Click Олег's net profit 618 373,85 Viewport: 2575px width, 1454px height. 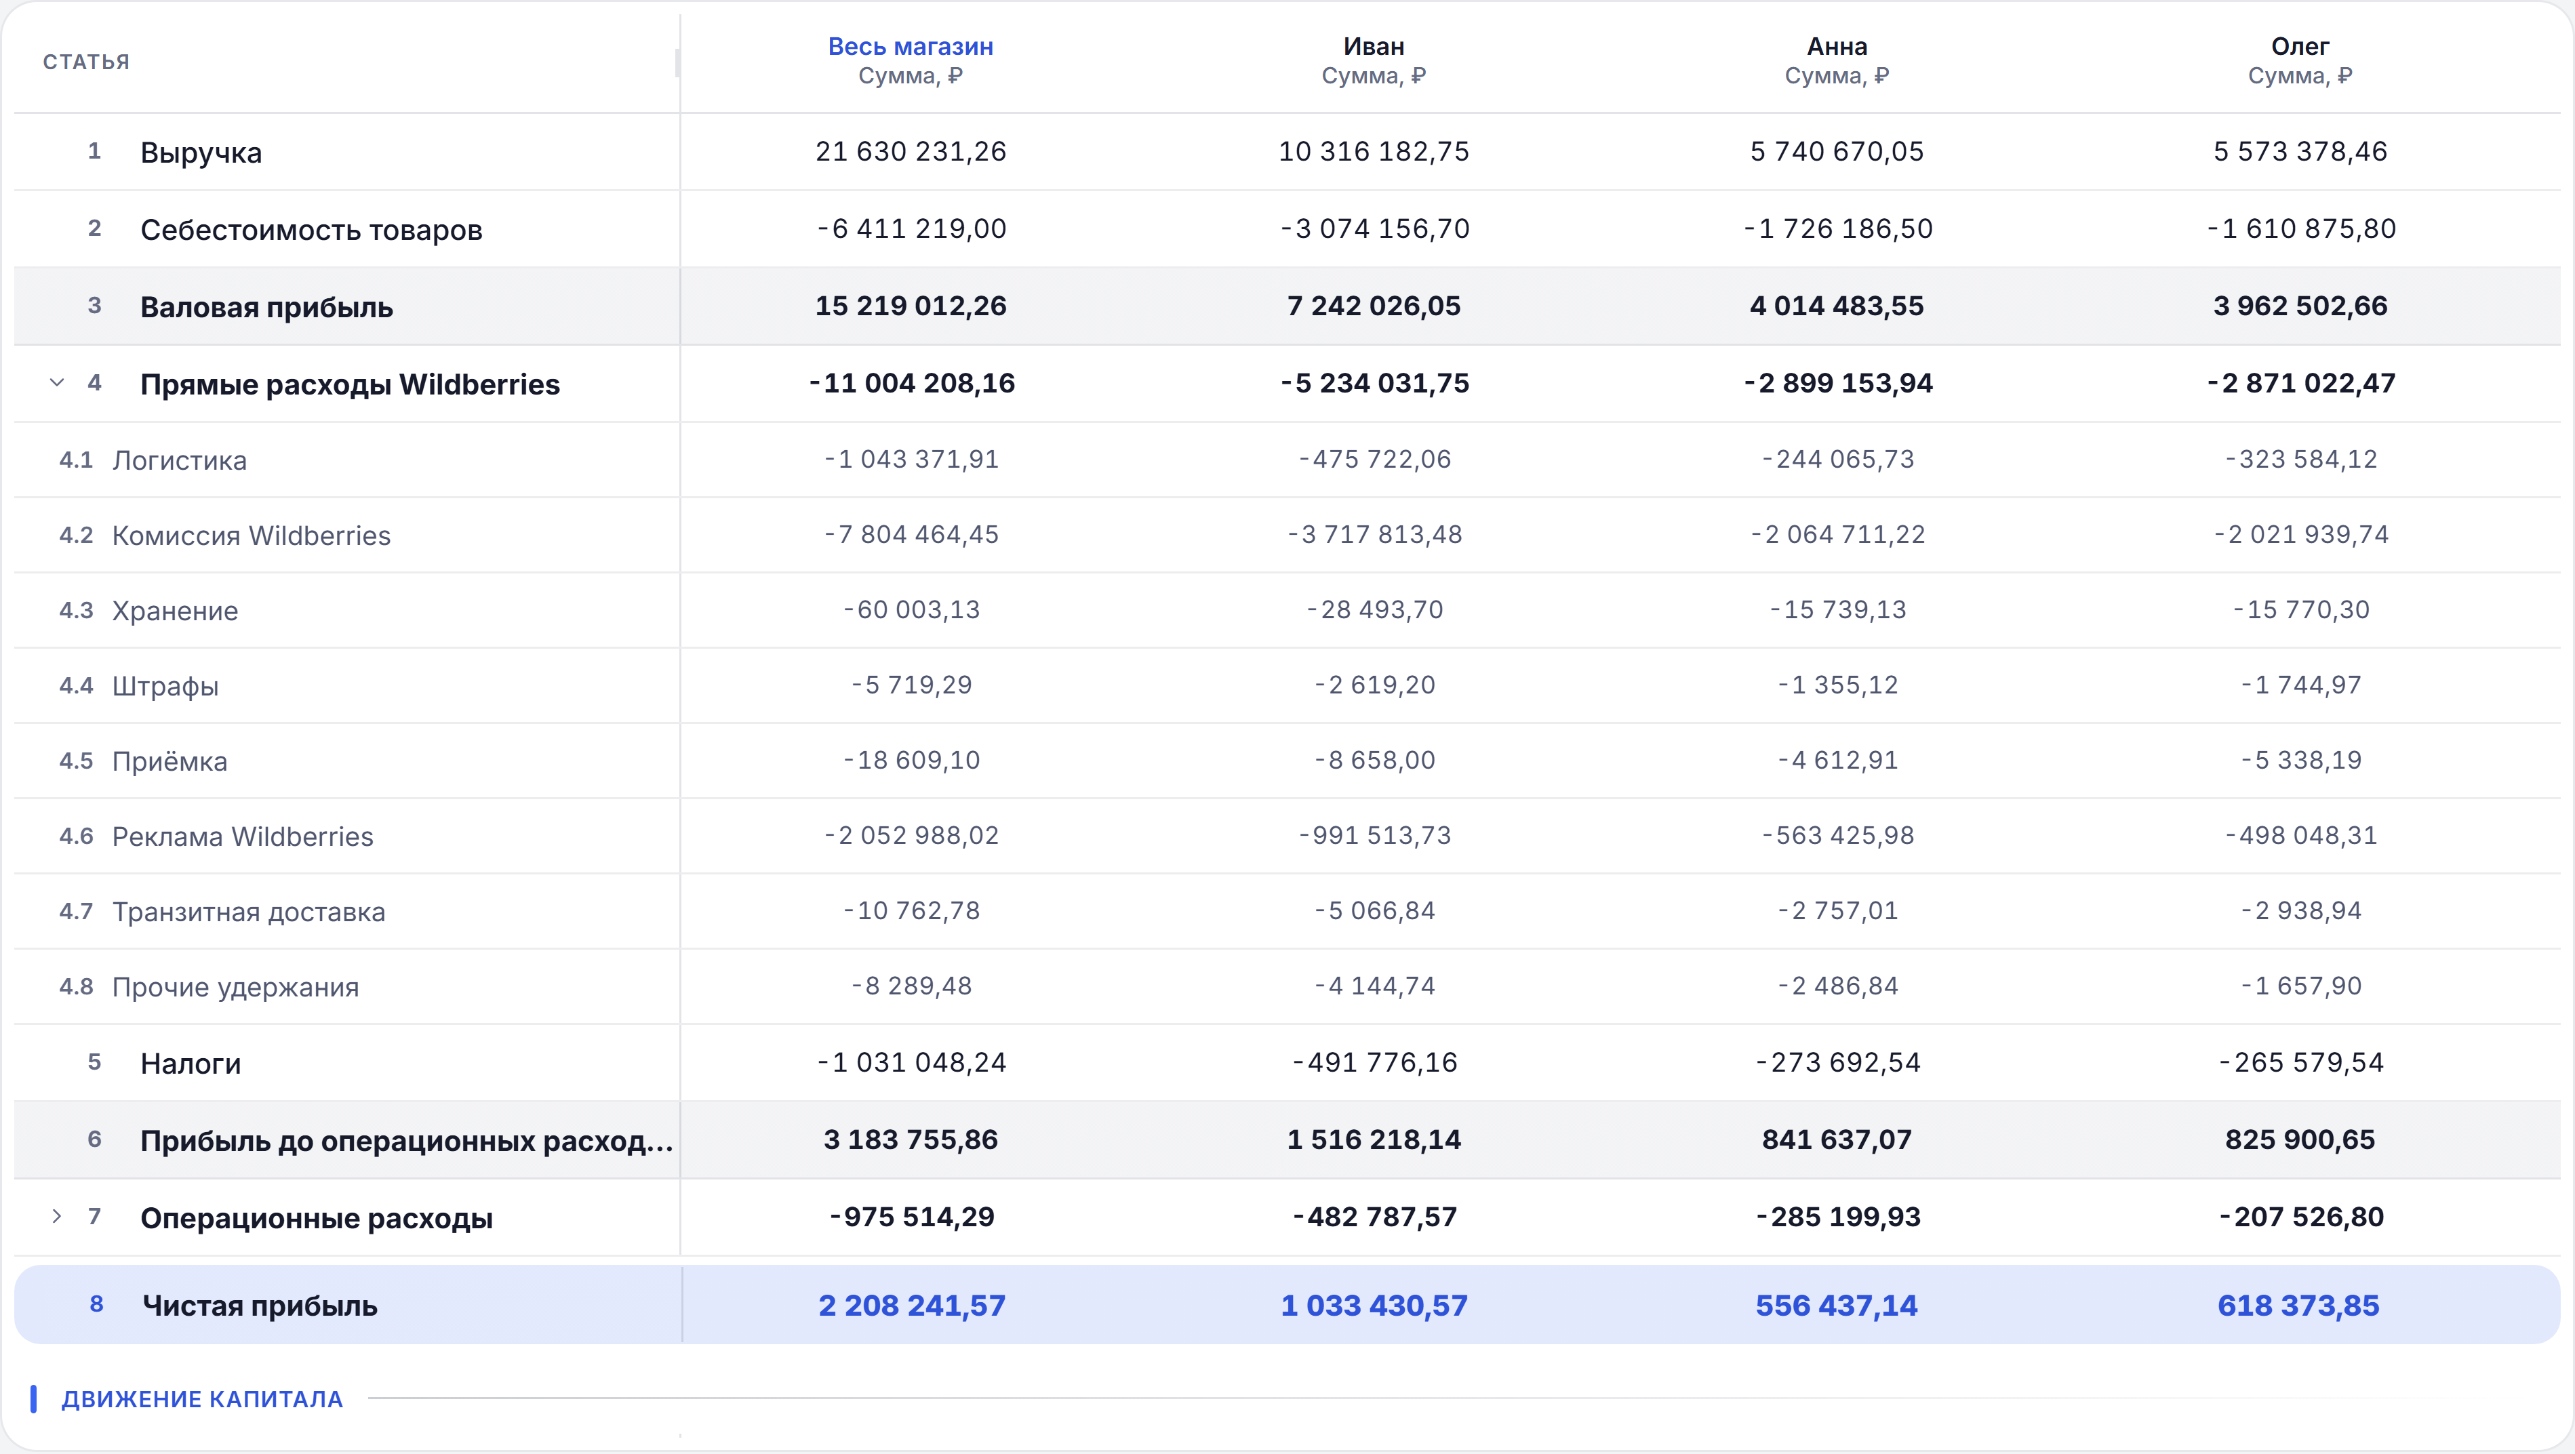tap(2298, 1305)
